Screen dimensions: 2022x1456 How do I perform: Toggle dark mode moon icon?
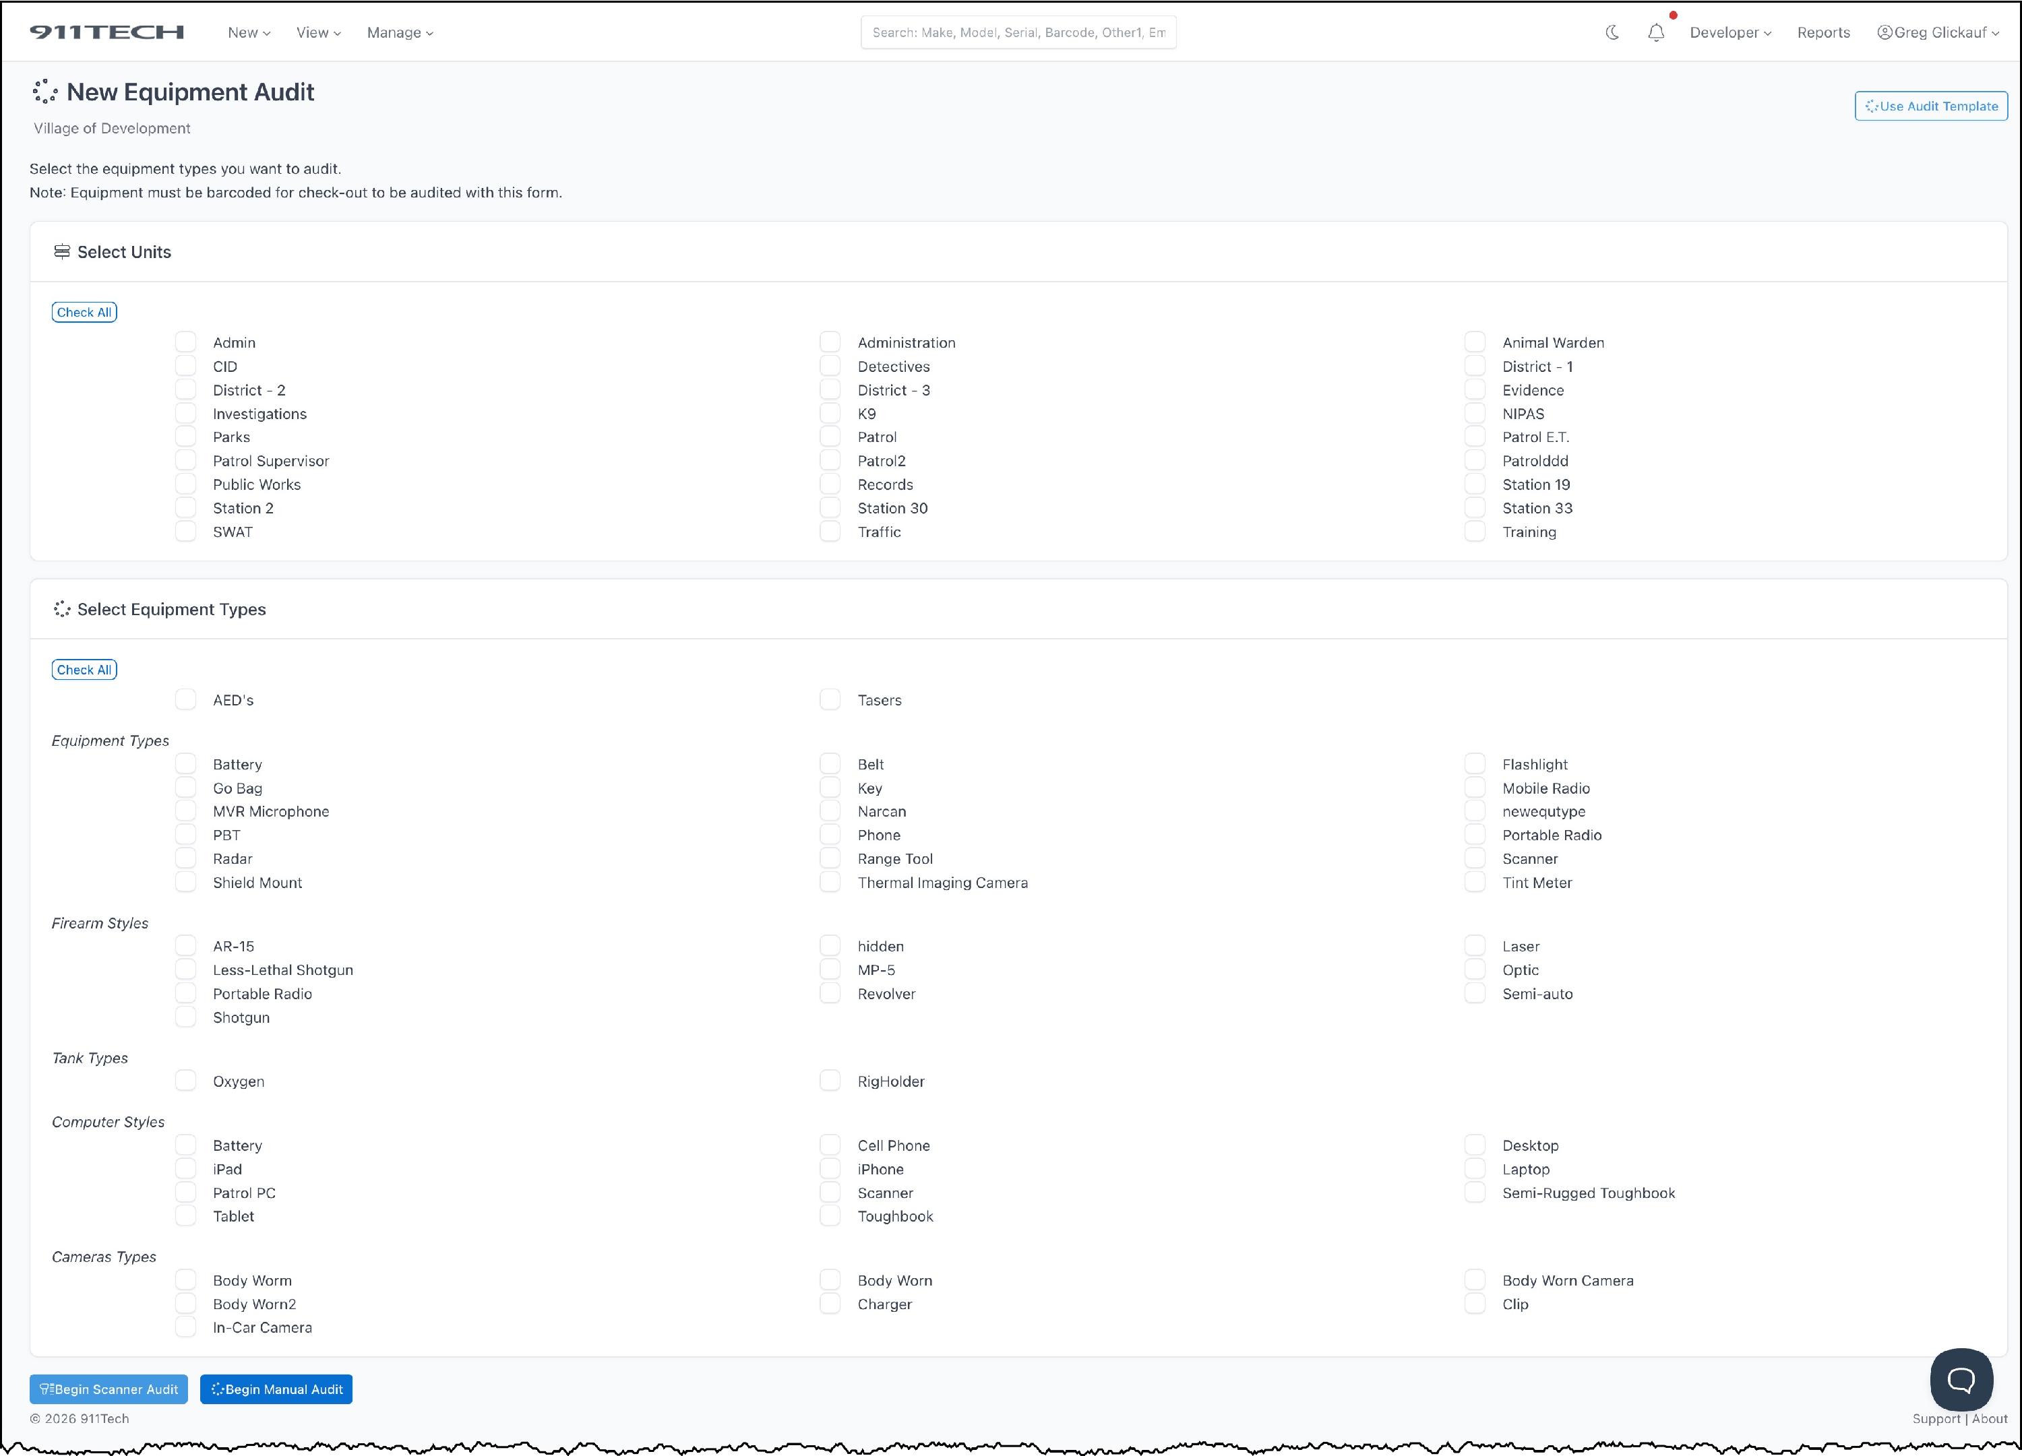(1612, 33)
